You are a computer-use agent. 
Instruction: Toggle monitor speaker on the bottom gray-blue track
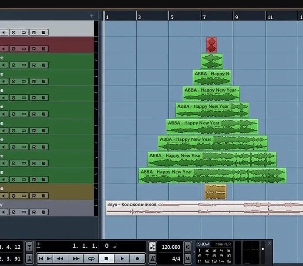tap(4, 212)
